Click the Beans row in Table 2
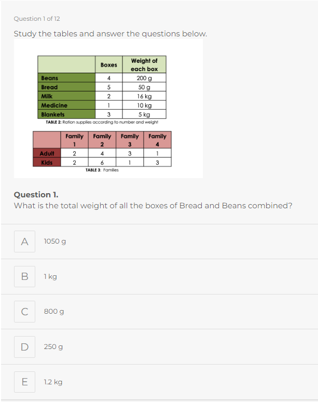 pyautogui.click(x=102, y=78)
